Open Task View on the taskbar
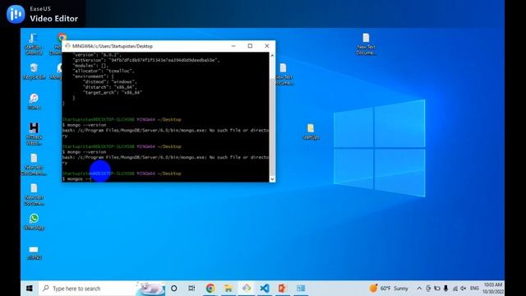Image resolution: width=526 pixels, height=296 pixels. click(191, 289)
